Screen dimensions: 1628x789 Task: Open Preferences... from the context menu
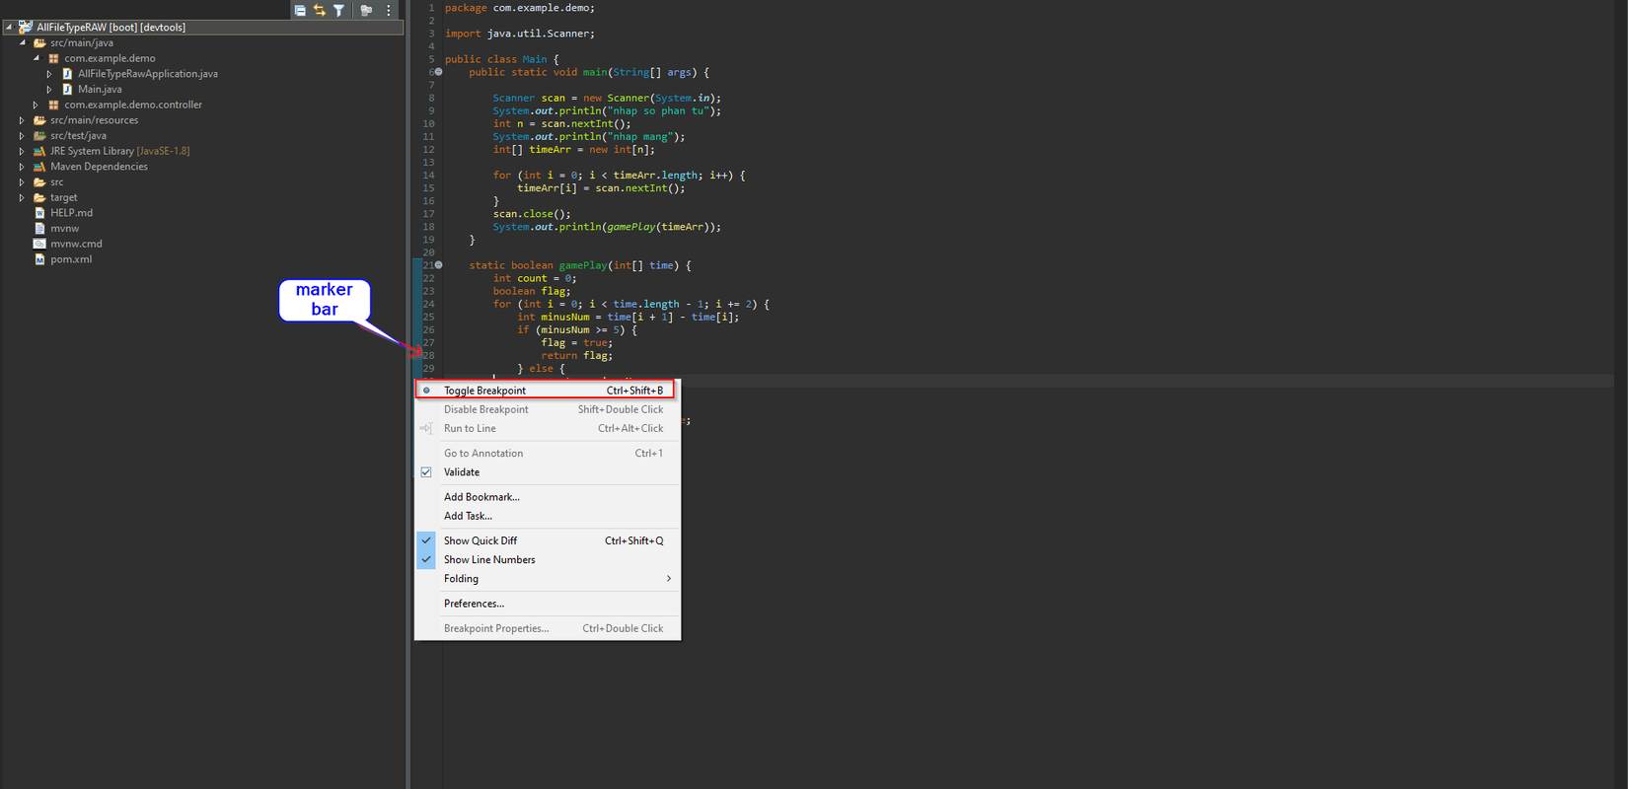point(474,604)
